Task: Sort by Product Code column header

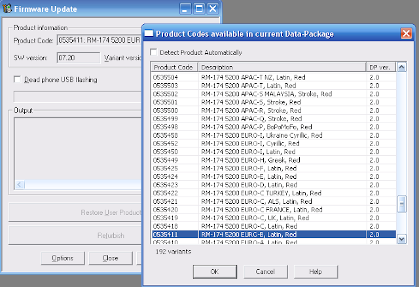Action: [x=175, y=67]
